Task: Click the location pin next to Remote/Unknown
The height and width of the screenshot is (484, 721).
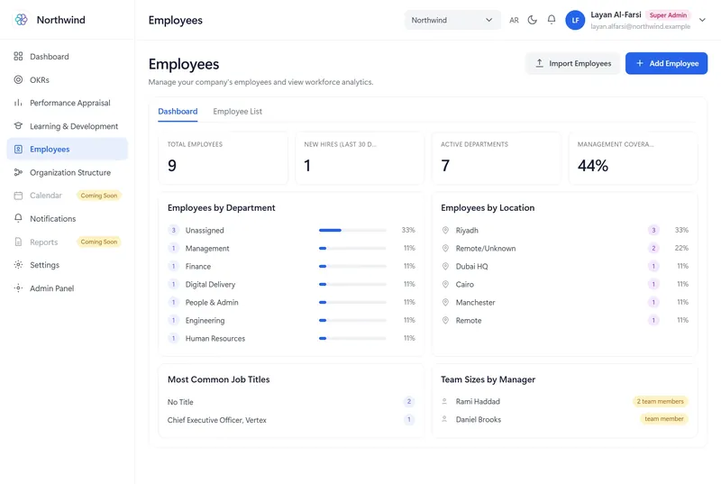Action: pyautogui.click(x=445, y=248)
